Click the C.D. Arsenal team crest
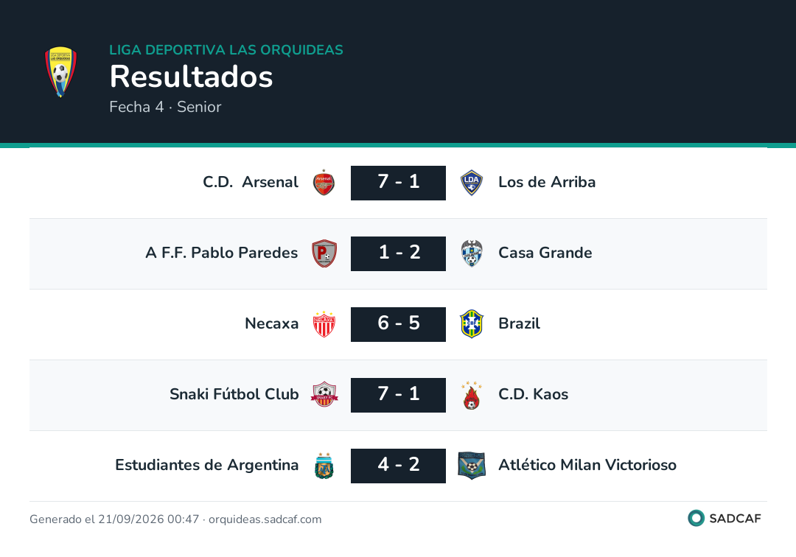The height and width of the screenshot is (557, 796). click(x=324, y=183)
